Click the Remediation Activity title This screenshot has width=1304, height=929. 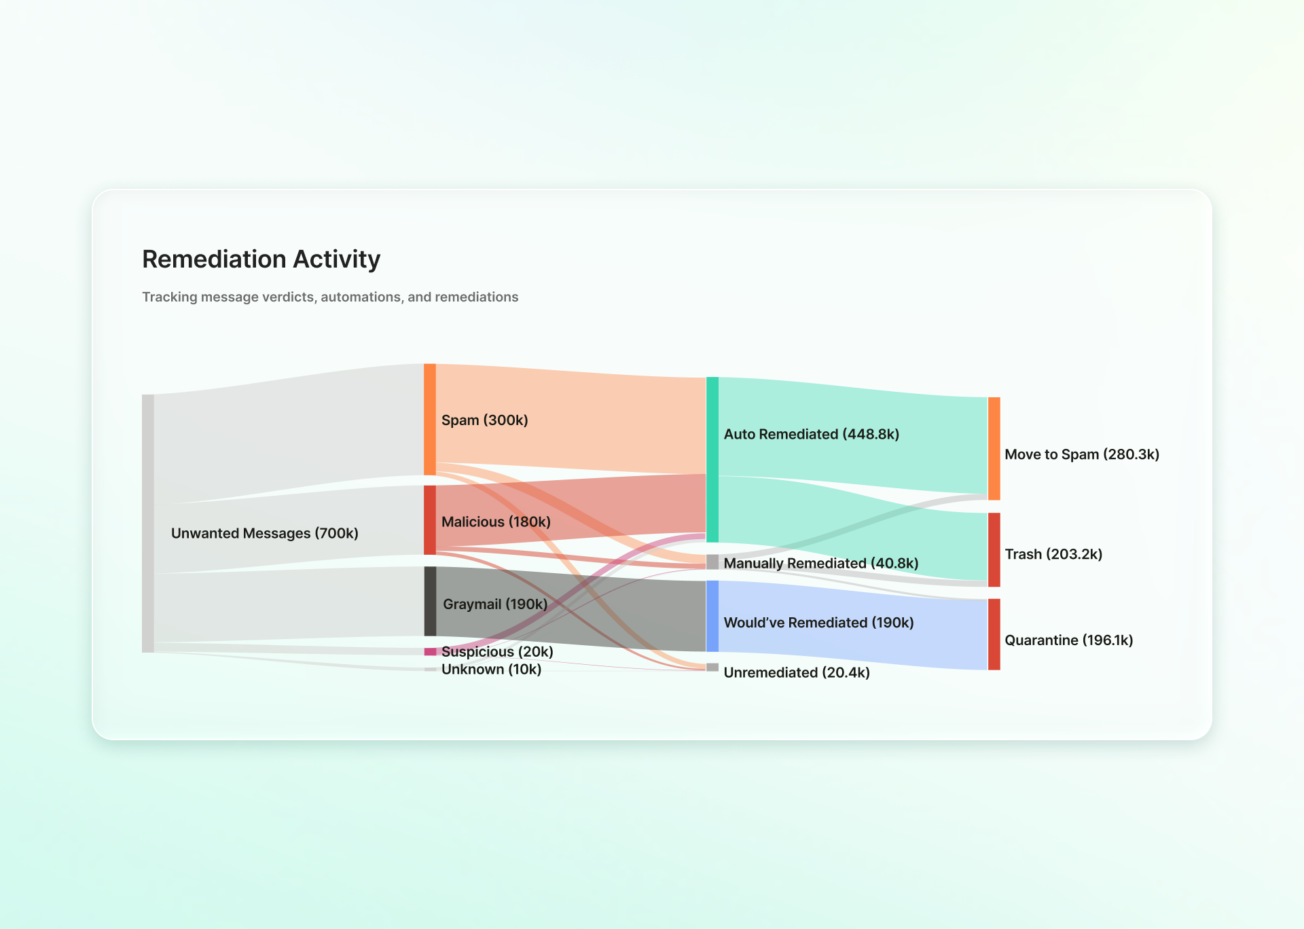click(x=261, y=259)
